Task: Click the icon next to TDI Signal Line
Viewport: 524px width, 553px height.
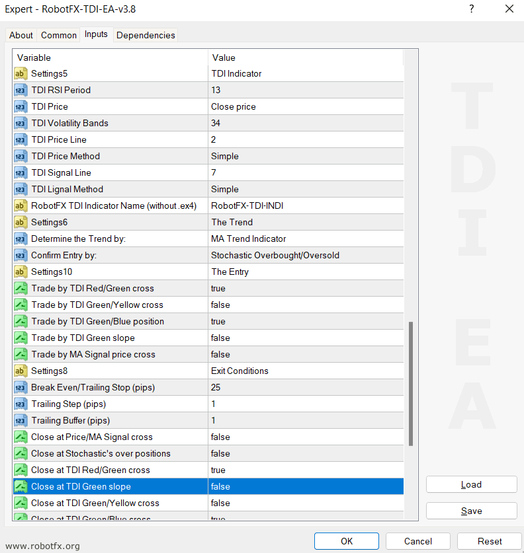Action: 21,172
